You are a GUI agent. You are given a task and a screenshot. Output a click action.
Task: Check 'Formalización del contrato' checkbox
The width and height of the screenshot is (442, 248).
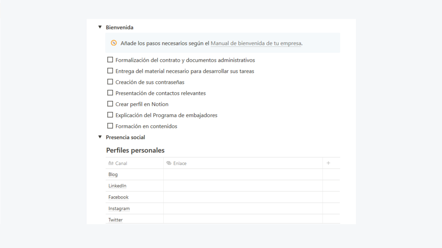click(x=110, y=60)
